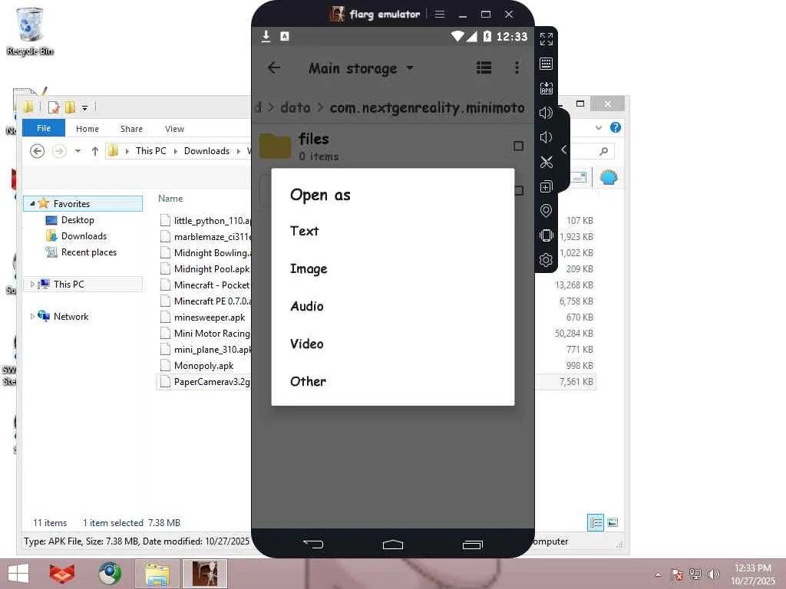Image resolution: width=786 pixels, height=589 pixels.
Task: Raise volume with the upper speaker icon
Action: (x=546, y=113)
